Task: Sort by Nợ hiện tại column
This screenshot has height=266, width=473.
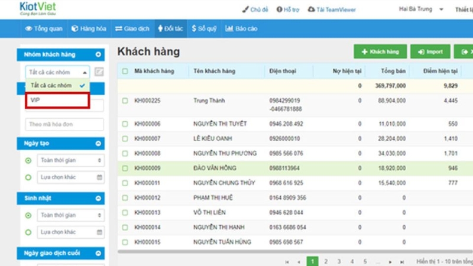Action: coord(347,71)
